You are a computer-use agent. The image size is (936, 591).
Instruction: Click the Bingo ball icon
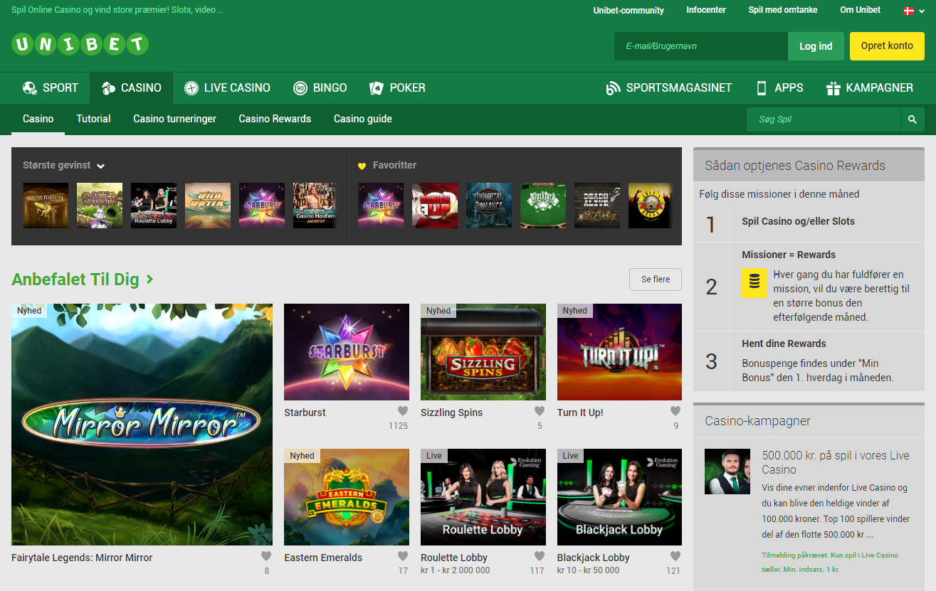[299, 87]
